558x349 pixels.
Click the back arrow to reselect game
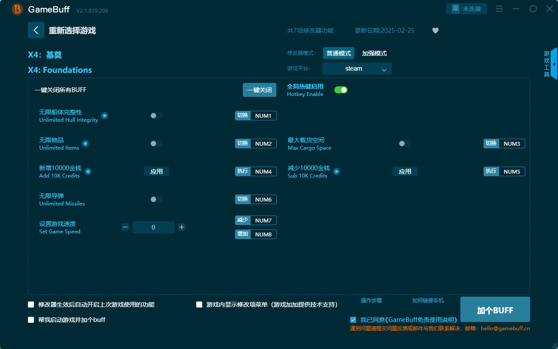[x=36, y=30]
